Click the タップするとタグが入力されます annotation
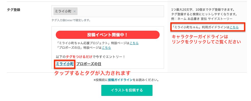This screenshot has height=101, width=251. 92,73
